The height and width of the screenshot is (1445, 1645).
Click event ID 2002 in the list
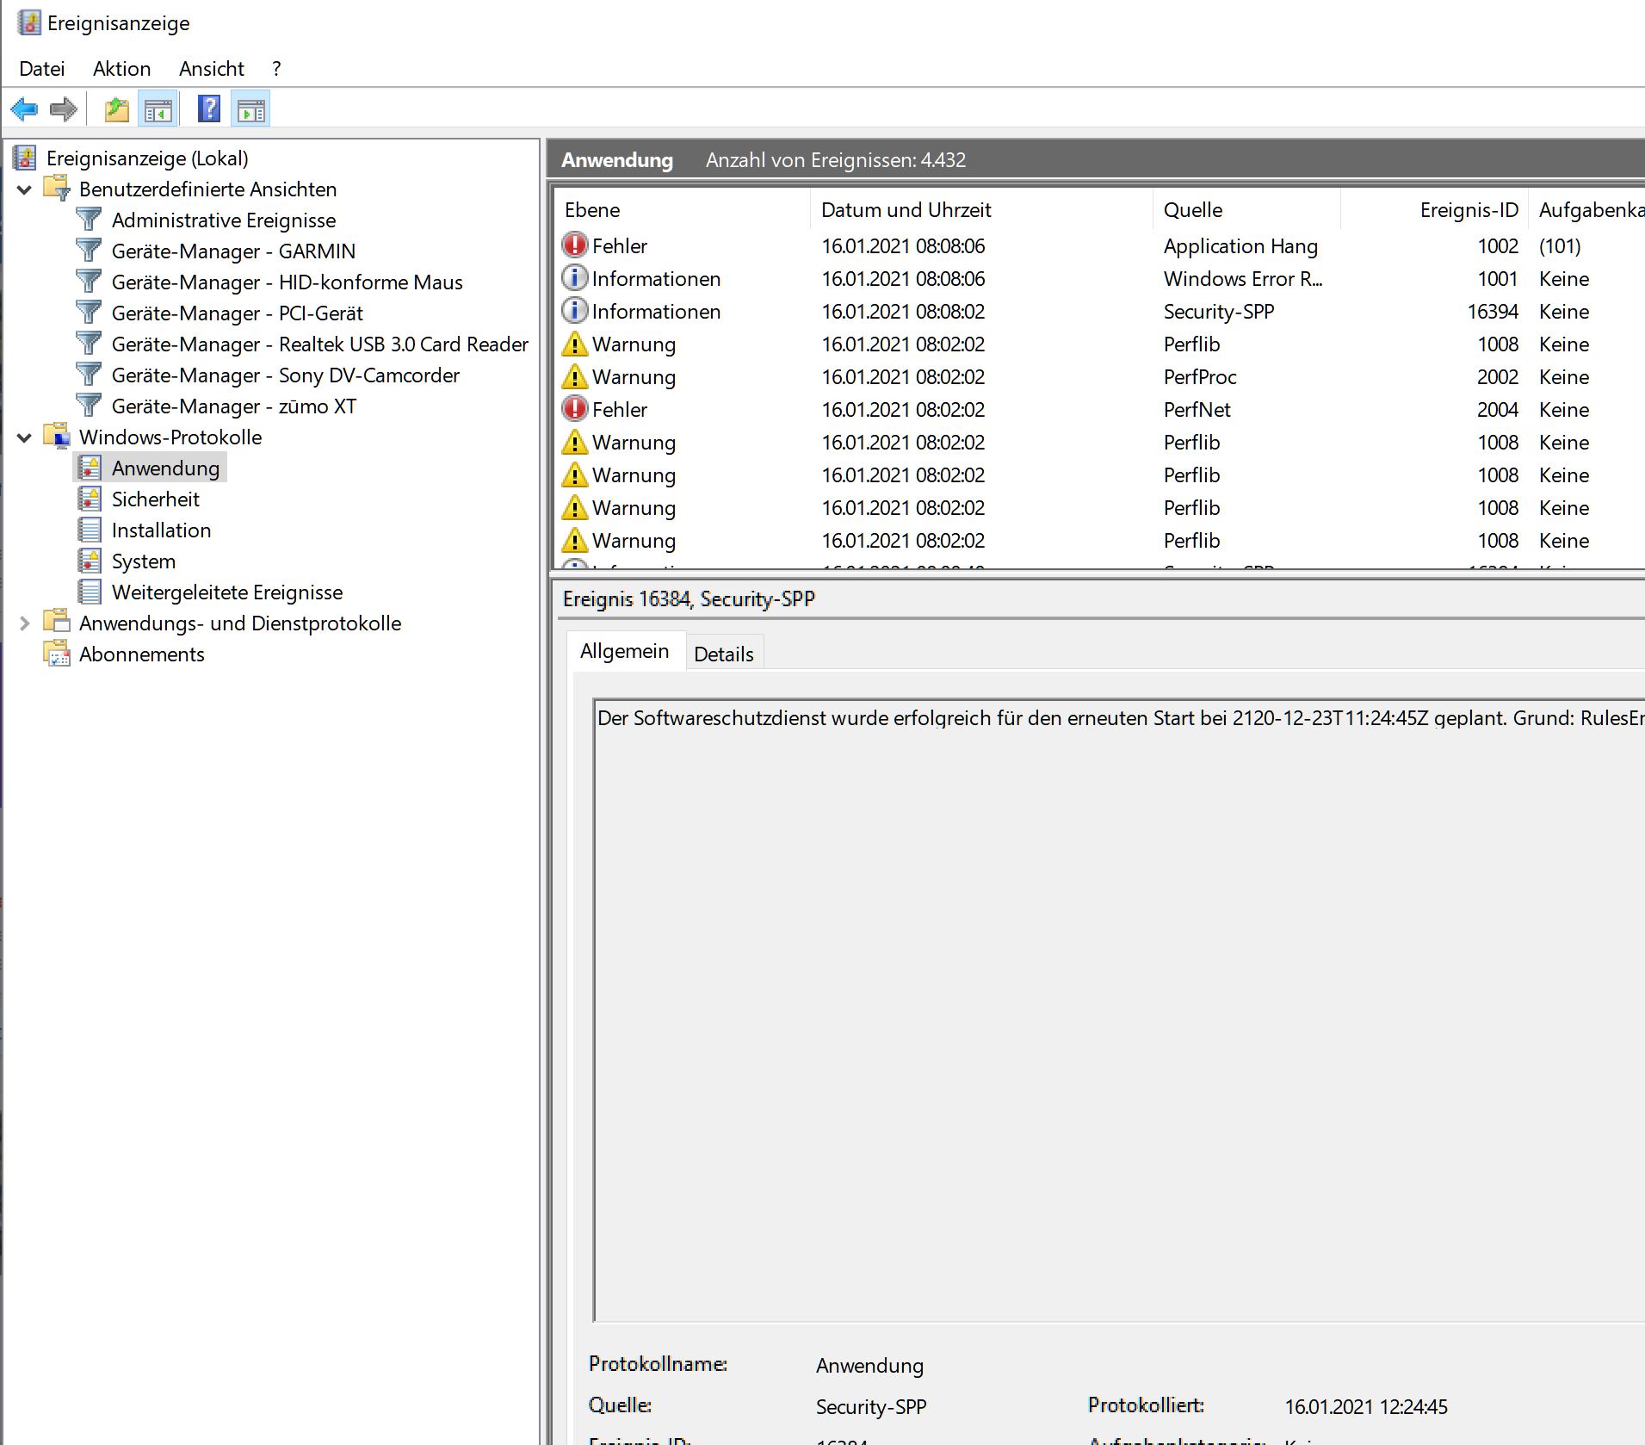(1497, 377)
